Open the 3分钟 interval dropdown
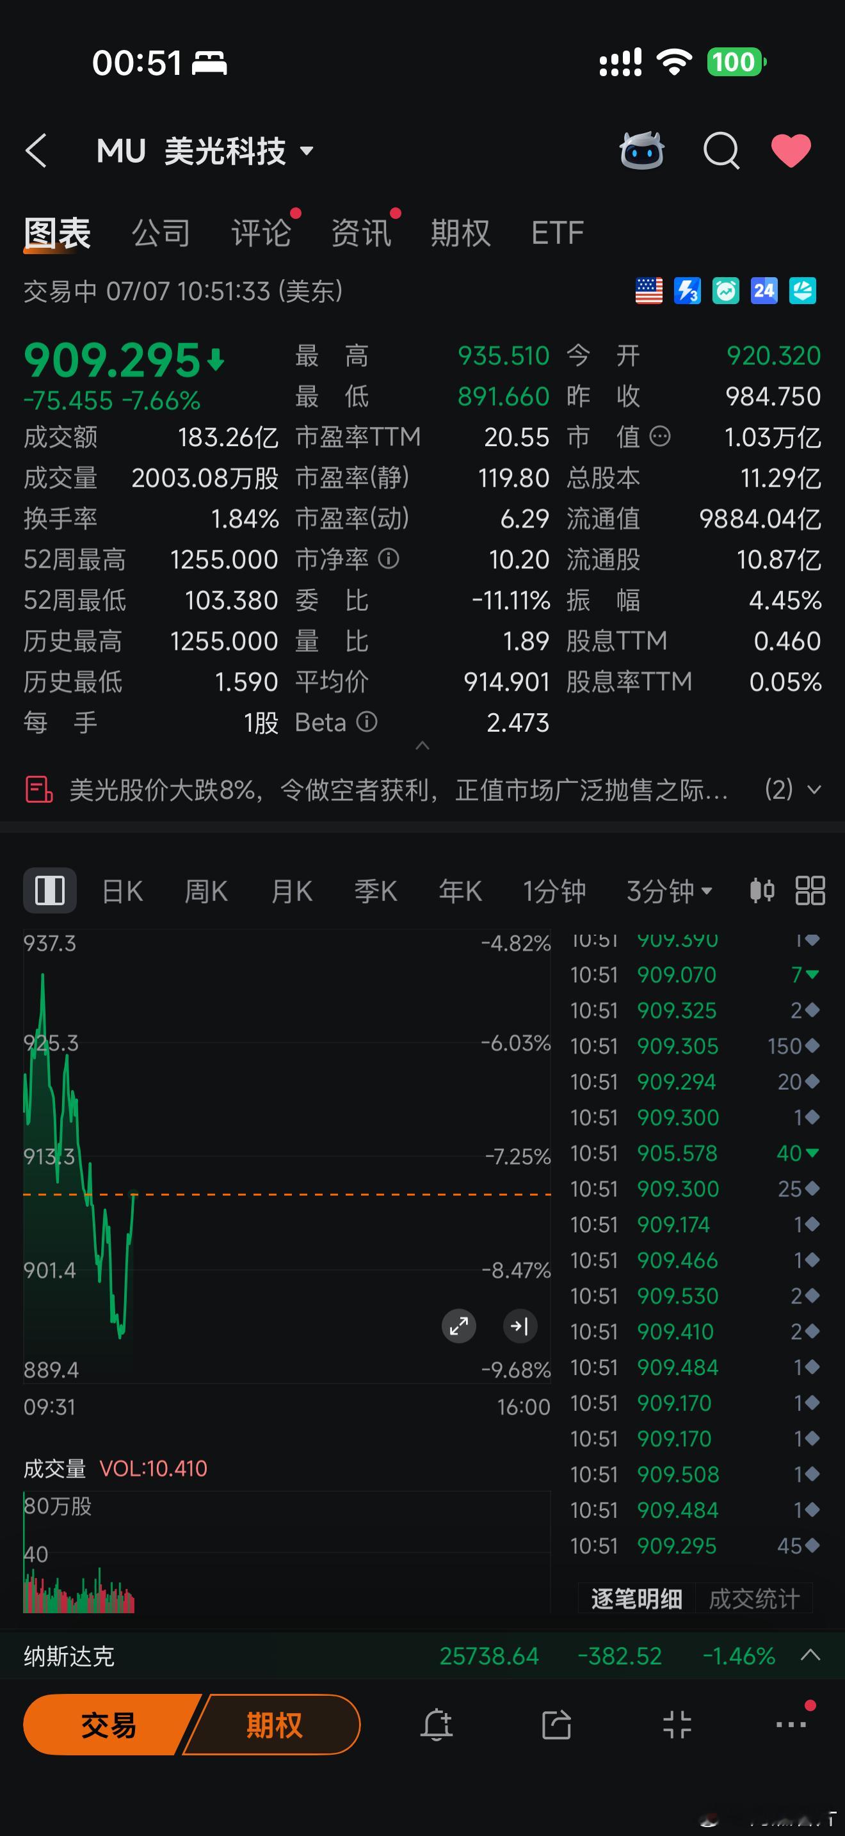Viewport: 845px width, 1836px height. (x=669, y=890)
